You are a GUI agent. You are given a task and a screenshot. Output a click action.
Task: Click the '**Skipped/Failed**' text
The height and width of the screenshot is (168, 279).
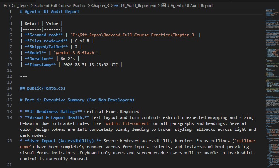[46, 47]
